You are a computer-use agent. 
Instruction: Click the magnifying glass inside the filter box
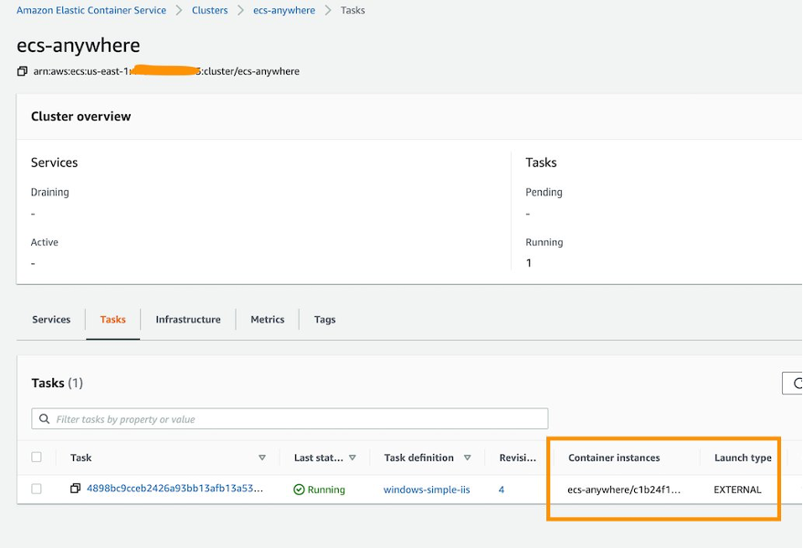45,417
